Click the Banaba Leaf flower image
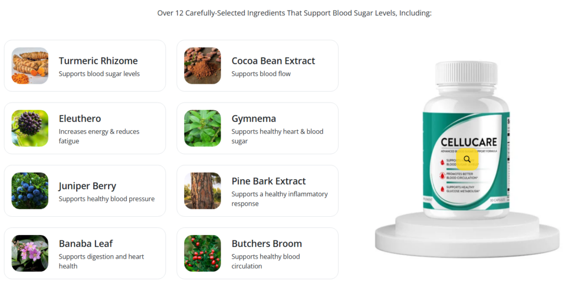Screen dimensions: 565x284 (x=30, y=253)
